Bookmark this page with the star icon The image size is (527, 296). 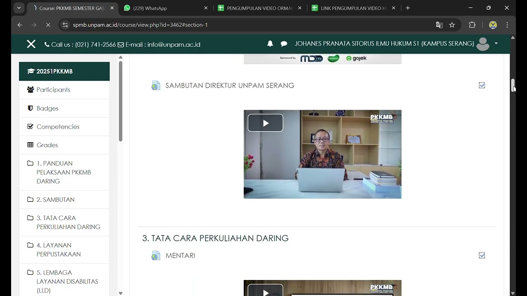point(452,25)
